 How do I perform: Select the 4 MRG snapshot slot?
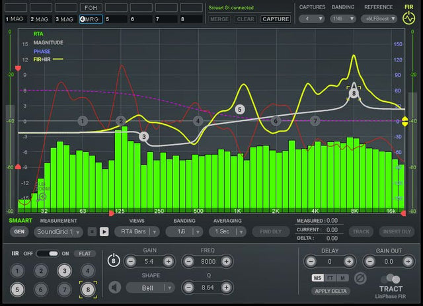91,19
